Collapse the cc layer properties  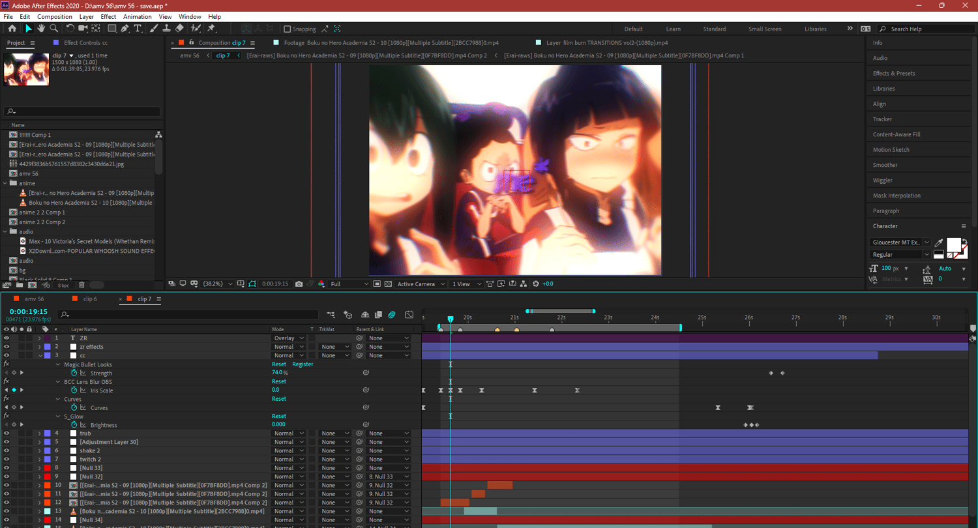[x=39, y=356]
